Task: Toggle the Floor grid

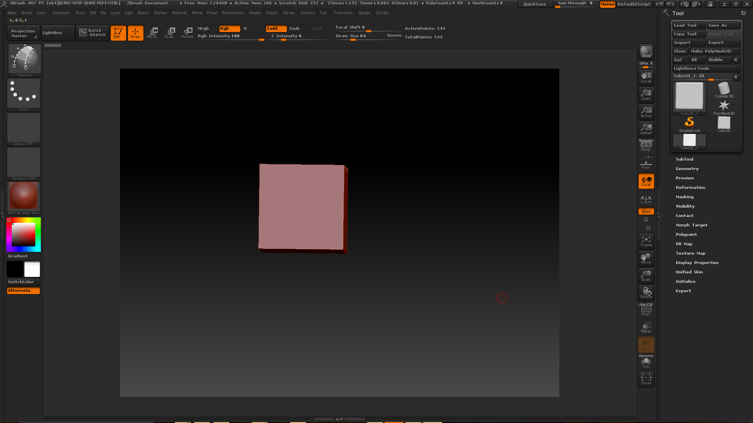Action: tap(646, 163)
